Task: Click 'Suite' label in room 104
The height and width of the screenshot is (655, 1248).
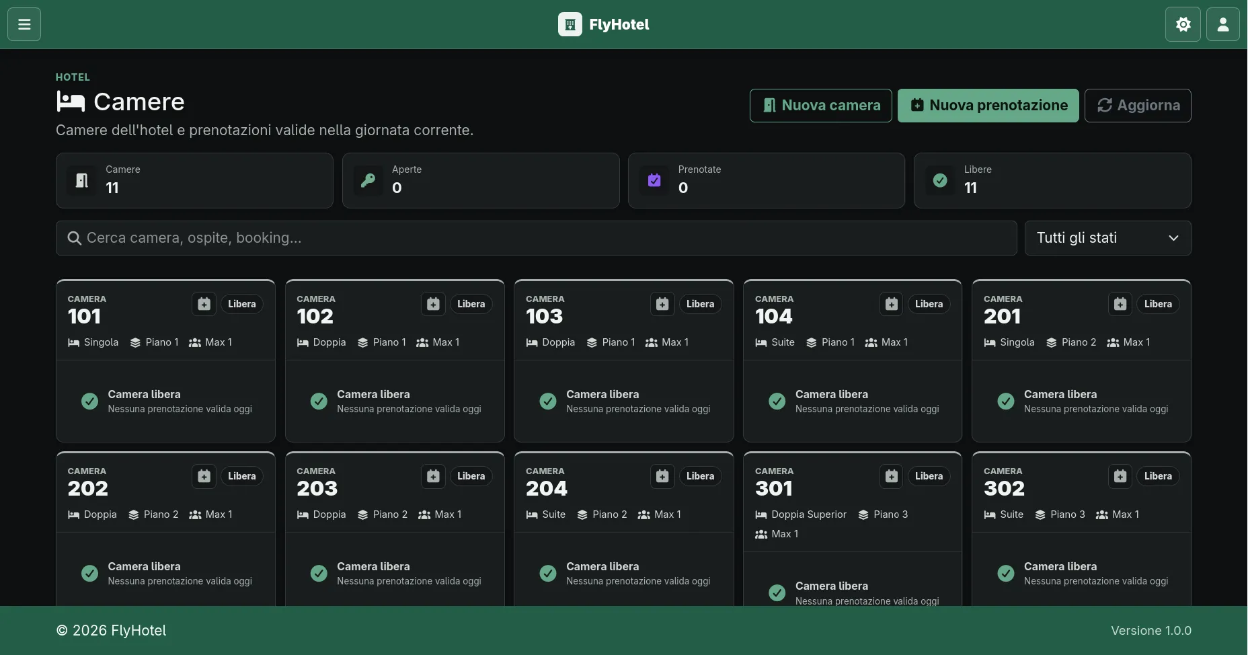Action: click(x=783, y=342)
